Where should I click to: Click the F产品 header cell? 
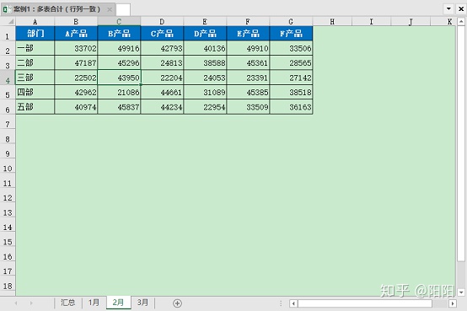point(291,34)
